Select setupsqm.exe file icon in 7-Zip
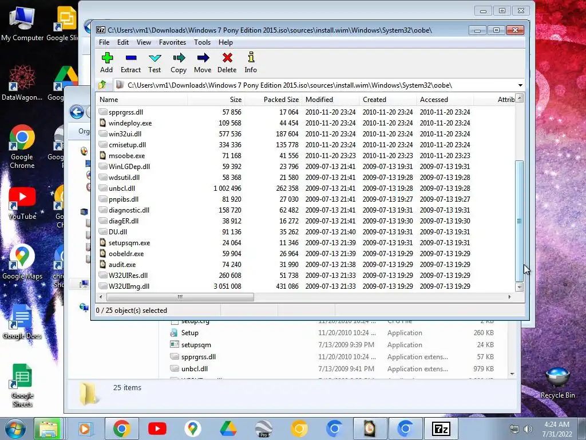Image resolution: width=586 pixels, height=440 pixels. pyautogui.click(x=103, y=242)
